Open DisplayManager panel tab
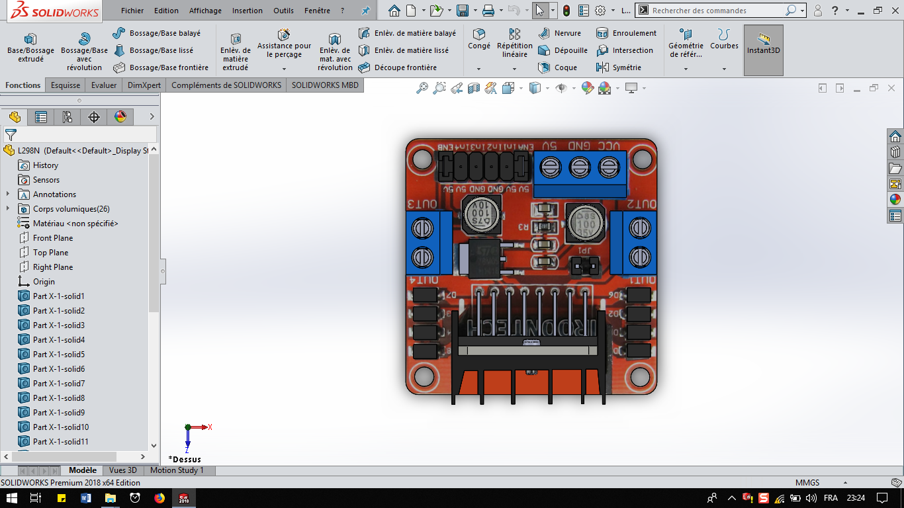The width and height of the screenshot is (904, 508). tap(120, 117)
